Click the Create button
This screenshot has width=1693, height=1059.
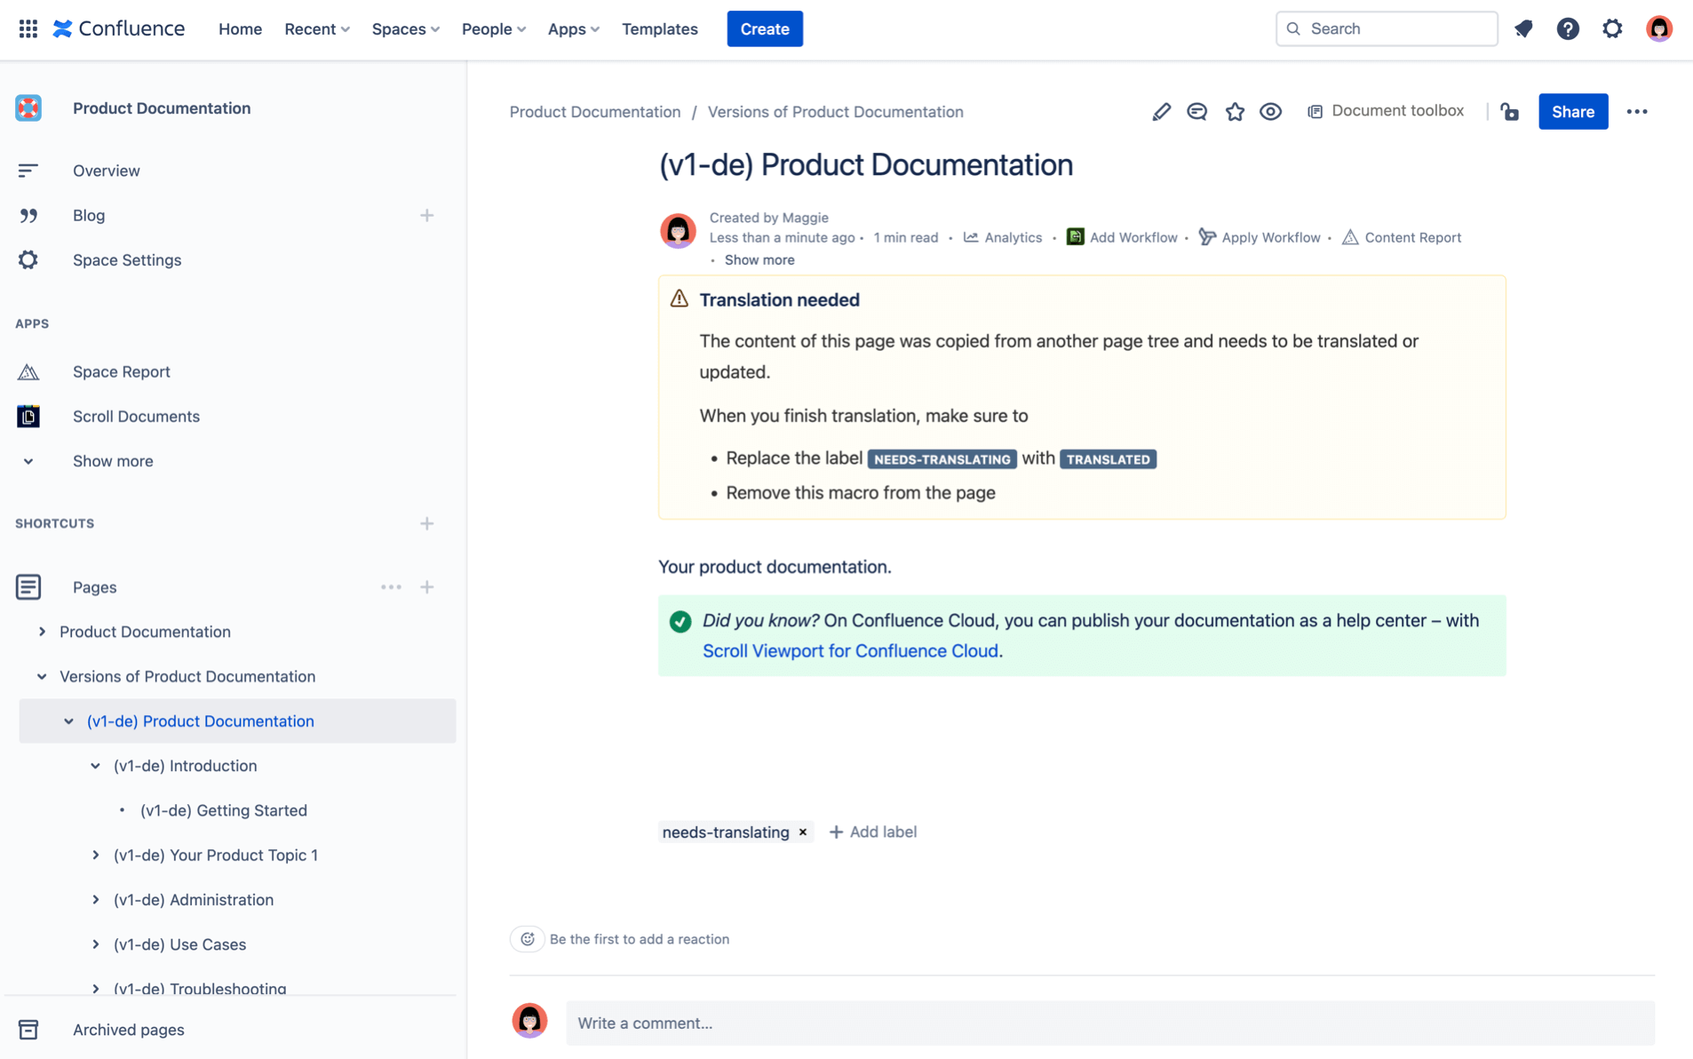click(765, 28)
